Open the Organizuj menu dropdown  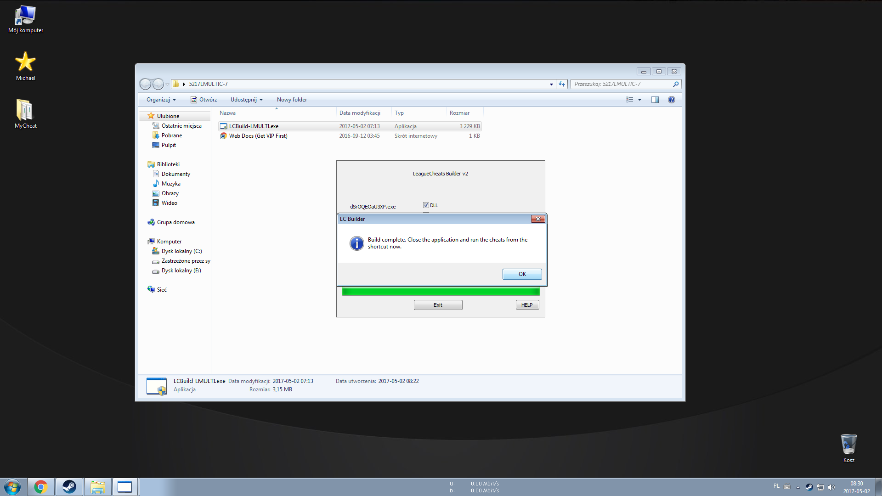[161, 100]
